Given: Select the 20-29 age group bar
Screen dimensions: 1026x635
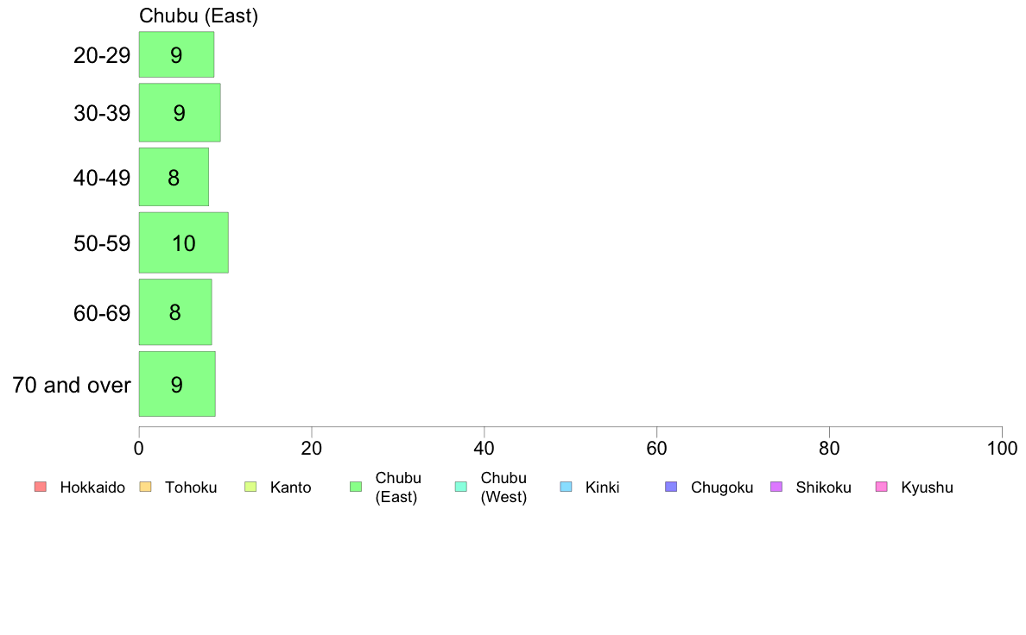Looking at the screenshot, I should click(x=177, y=54).
